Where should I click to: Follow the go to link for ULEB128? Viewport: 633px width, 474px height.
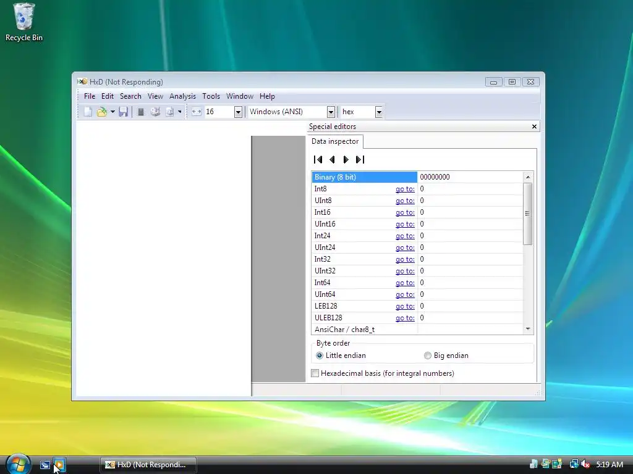coord(405,318)
